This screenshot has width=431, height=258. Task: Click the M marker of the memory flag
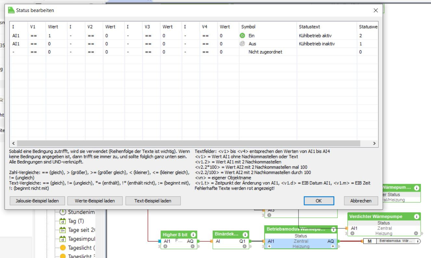370,241
